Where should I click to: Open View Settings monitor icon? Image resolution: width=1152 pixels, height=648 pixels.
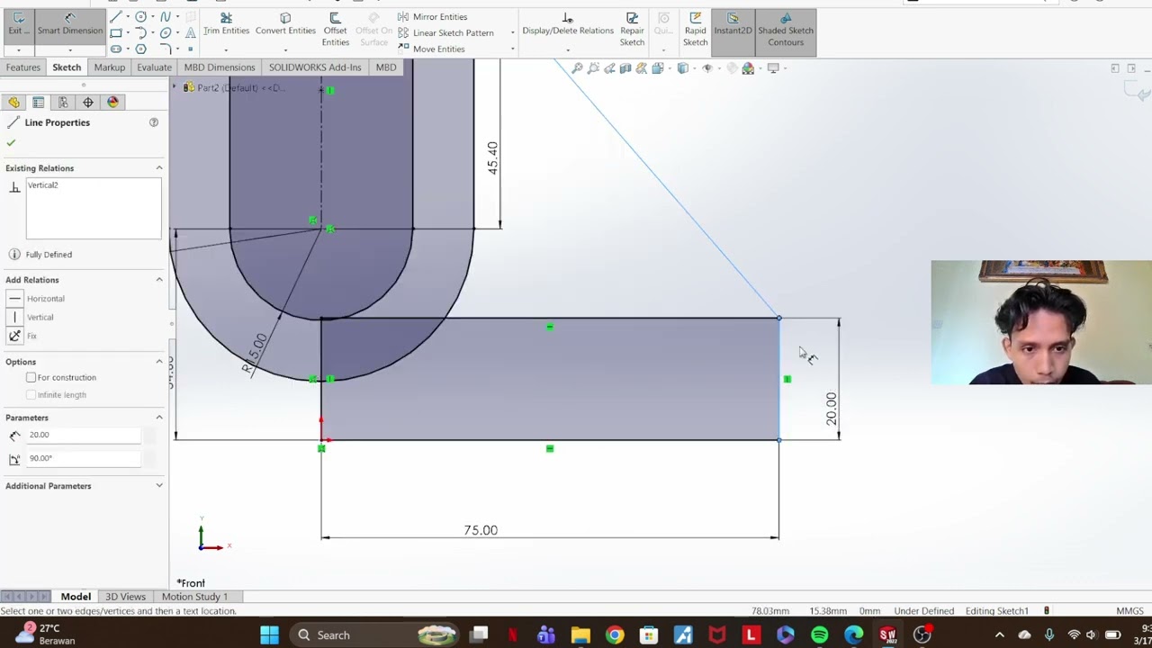(x=773, y=68)
